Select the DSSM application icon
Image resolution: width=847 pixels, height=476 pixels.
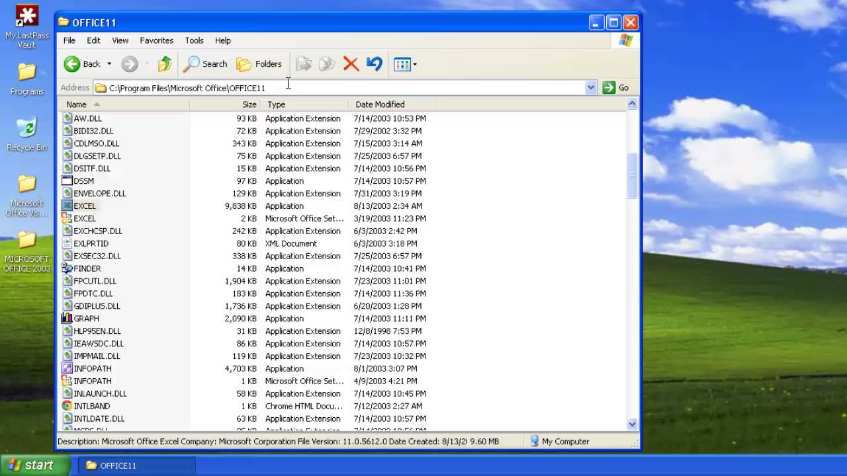coord(67,180)
